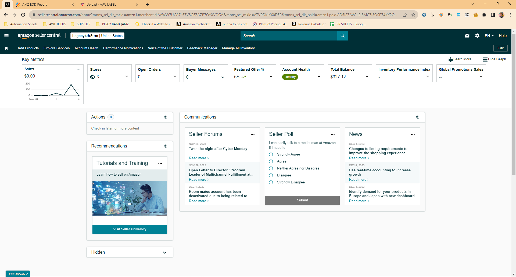The height and width of the screenshot is (277, 516).
Task: Open Chrome extensions puzzle icon
Action: click(484, 15)
